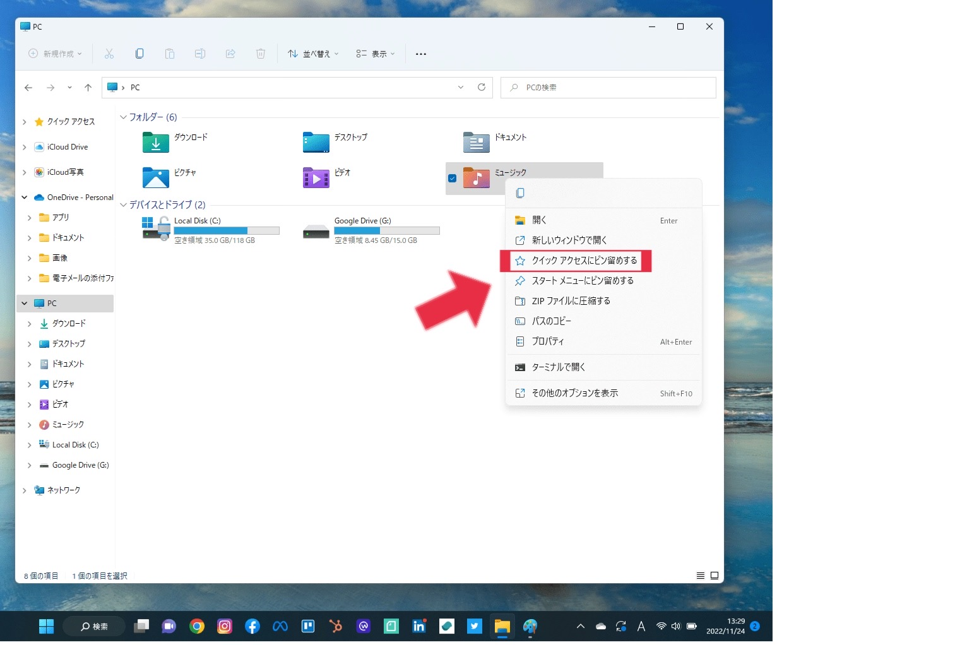
Task: Click the back navigation arrow
Action: tap(28, 87)
